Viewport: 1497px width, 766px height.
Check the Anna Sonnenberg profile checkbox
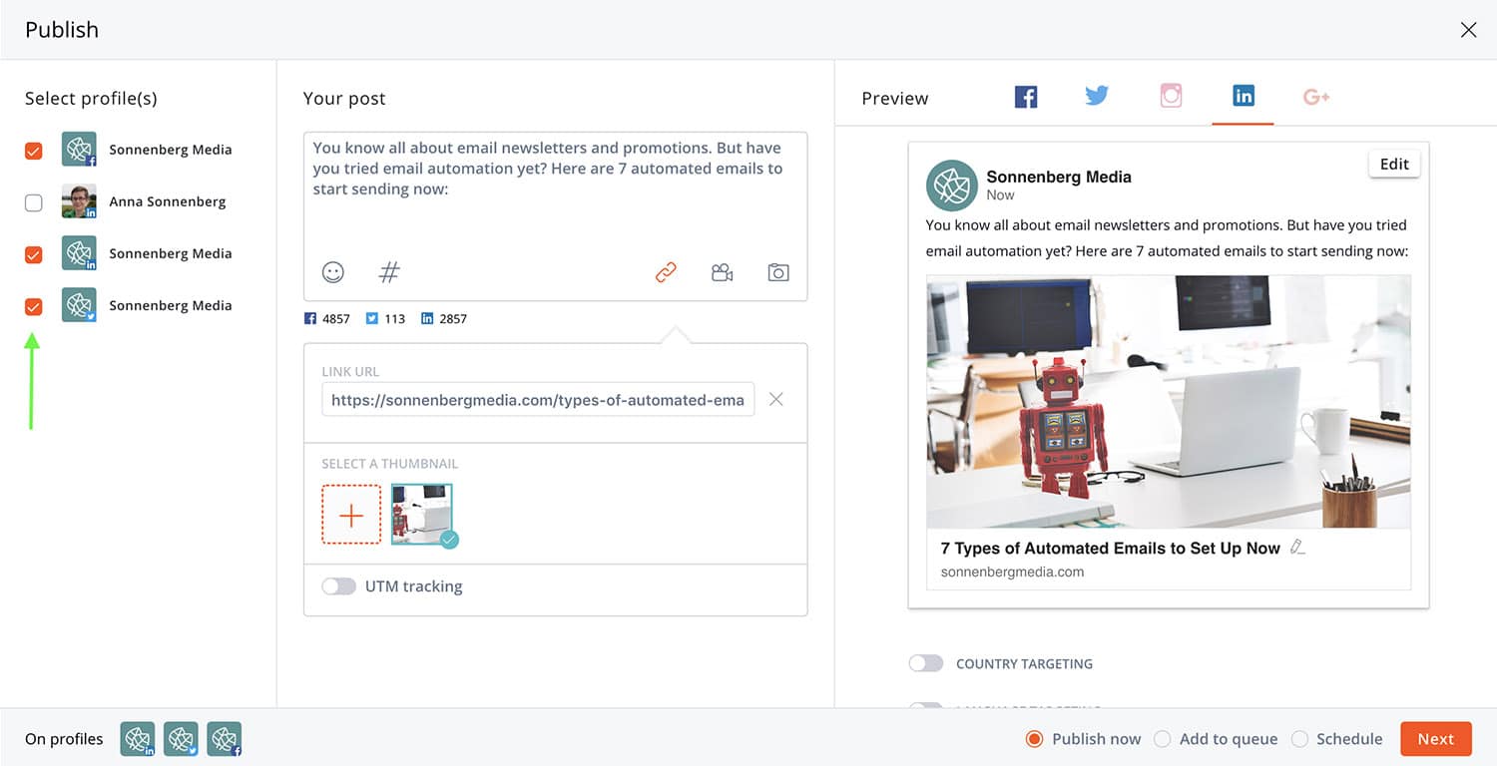[x=34, y=202]
